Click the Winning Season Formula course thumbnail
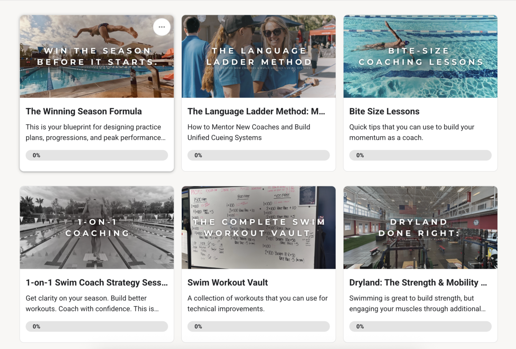The image size is (516, 349). (97, 56)
